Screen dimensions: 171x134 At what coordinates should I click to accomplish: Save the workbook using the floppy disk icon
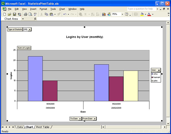14,14
